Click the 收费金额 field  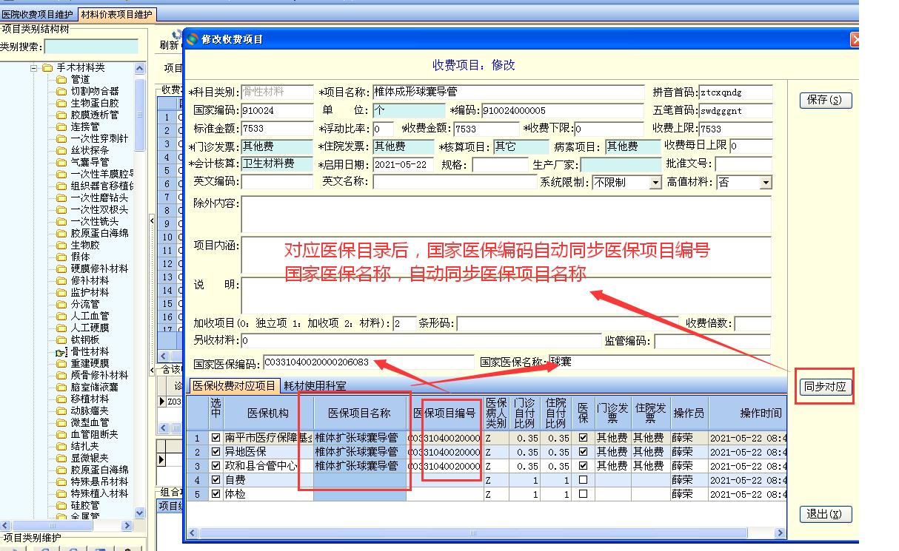coord(485,129)
